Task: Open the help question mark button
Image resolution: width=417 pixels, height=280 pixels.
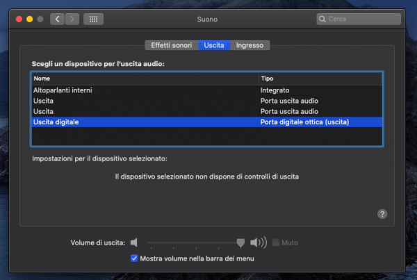Action: (382, 214)
